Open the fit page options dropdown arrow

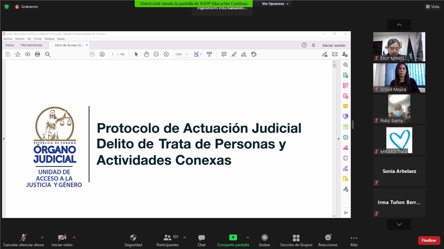tap(201, 54)
